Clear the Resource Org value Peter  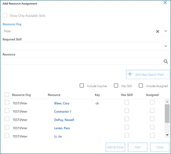157,31
